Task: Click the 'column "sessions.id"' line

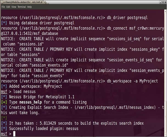Action: (23, 44)
